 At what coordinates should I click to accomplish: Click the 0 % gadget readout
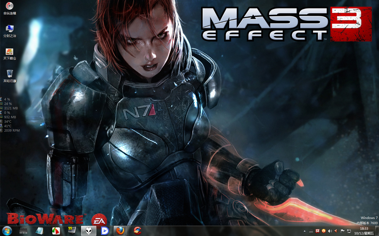(7, 112)
